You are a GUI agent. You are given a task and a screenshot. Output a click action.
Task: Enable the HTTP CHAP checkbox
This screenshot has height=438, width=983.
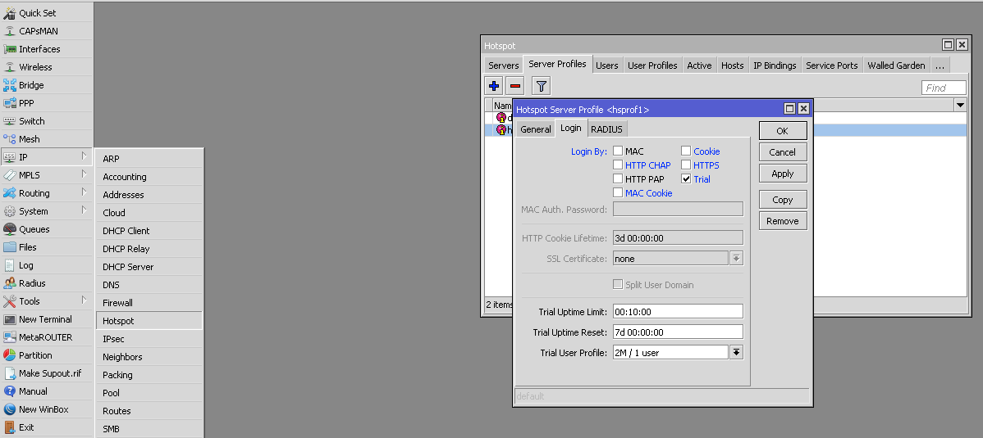pyautogui.click(x=619, y=165)
